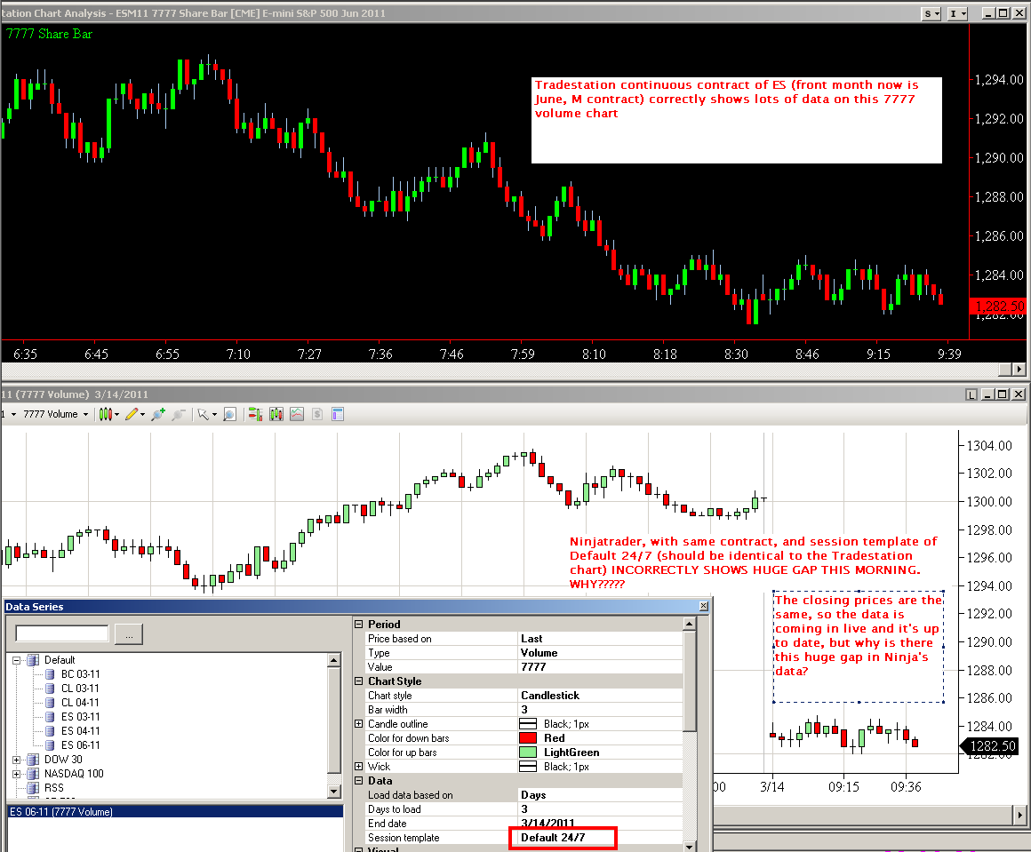Image resolution: width=1031 pixels, height=852 pixels.
Task: Click TradeStation chart scroll right arrow
Action: [x=1019, y=370]
